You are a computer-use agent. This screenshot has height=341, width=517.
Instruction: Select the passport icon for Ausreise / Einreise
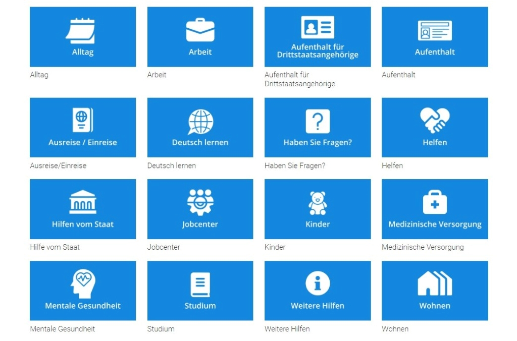point(82,121)
